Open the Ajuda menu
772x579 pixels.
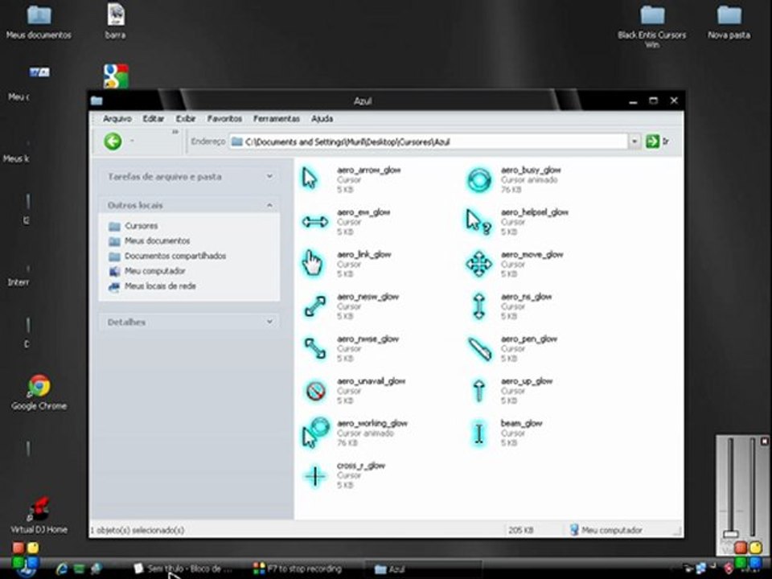coord(322,119)
